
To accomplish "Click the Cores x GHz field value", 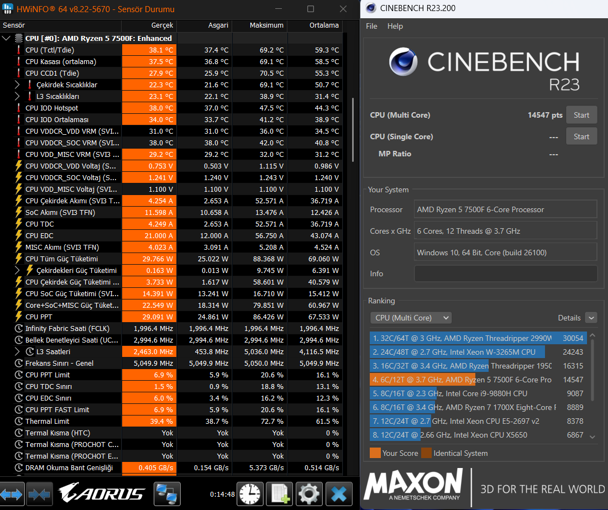I will (506, 232).
